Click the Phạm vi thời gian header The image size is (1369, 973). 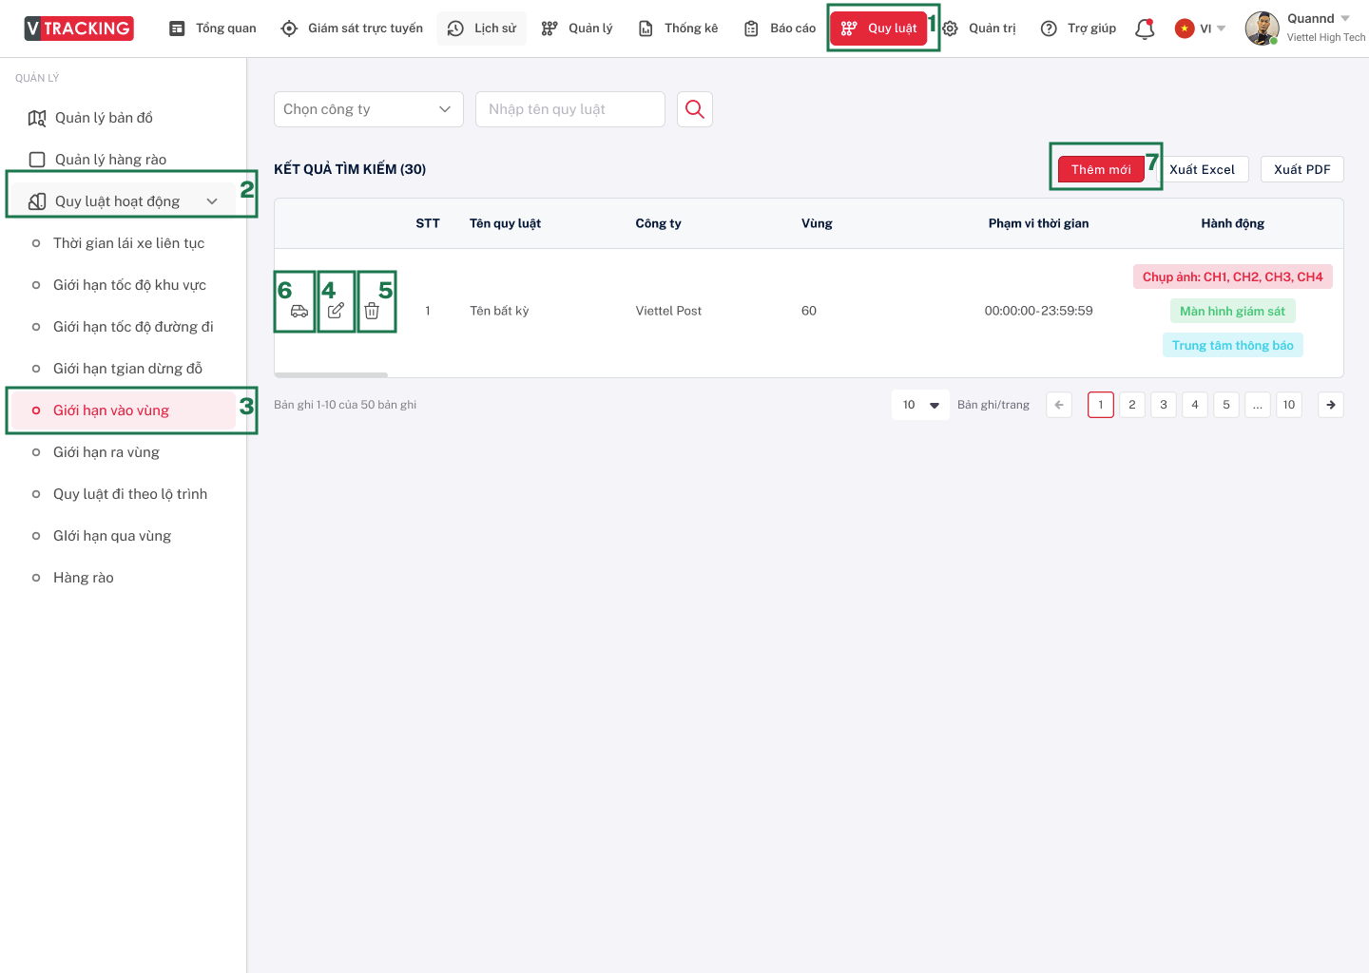pos(1038,223)
